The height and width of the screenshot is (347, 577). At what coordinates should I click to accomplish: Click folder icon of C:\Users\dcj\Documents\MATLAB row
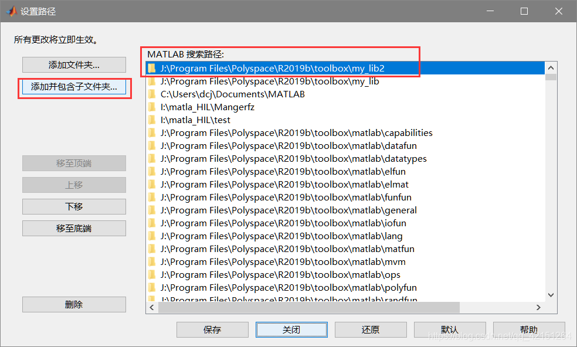pyautogui.click(x=152, y=94)
